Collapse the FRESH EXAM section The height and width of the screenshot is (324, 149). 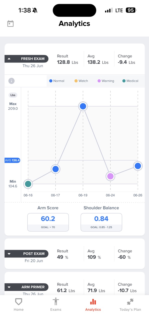(x=26, y=59)
